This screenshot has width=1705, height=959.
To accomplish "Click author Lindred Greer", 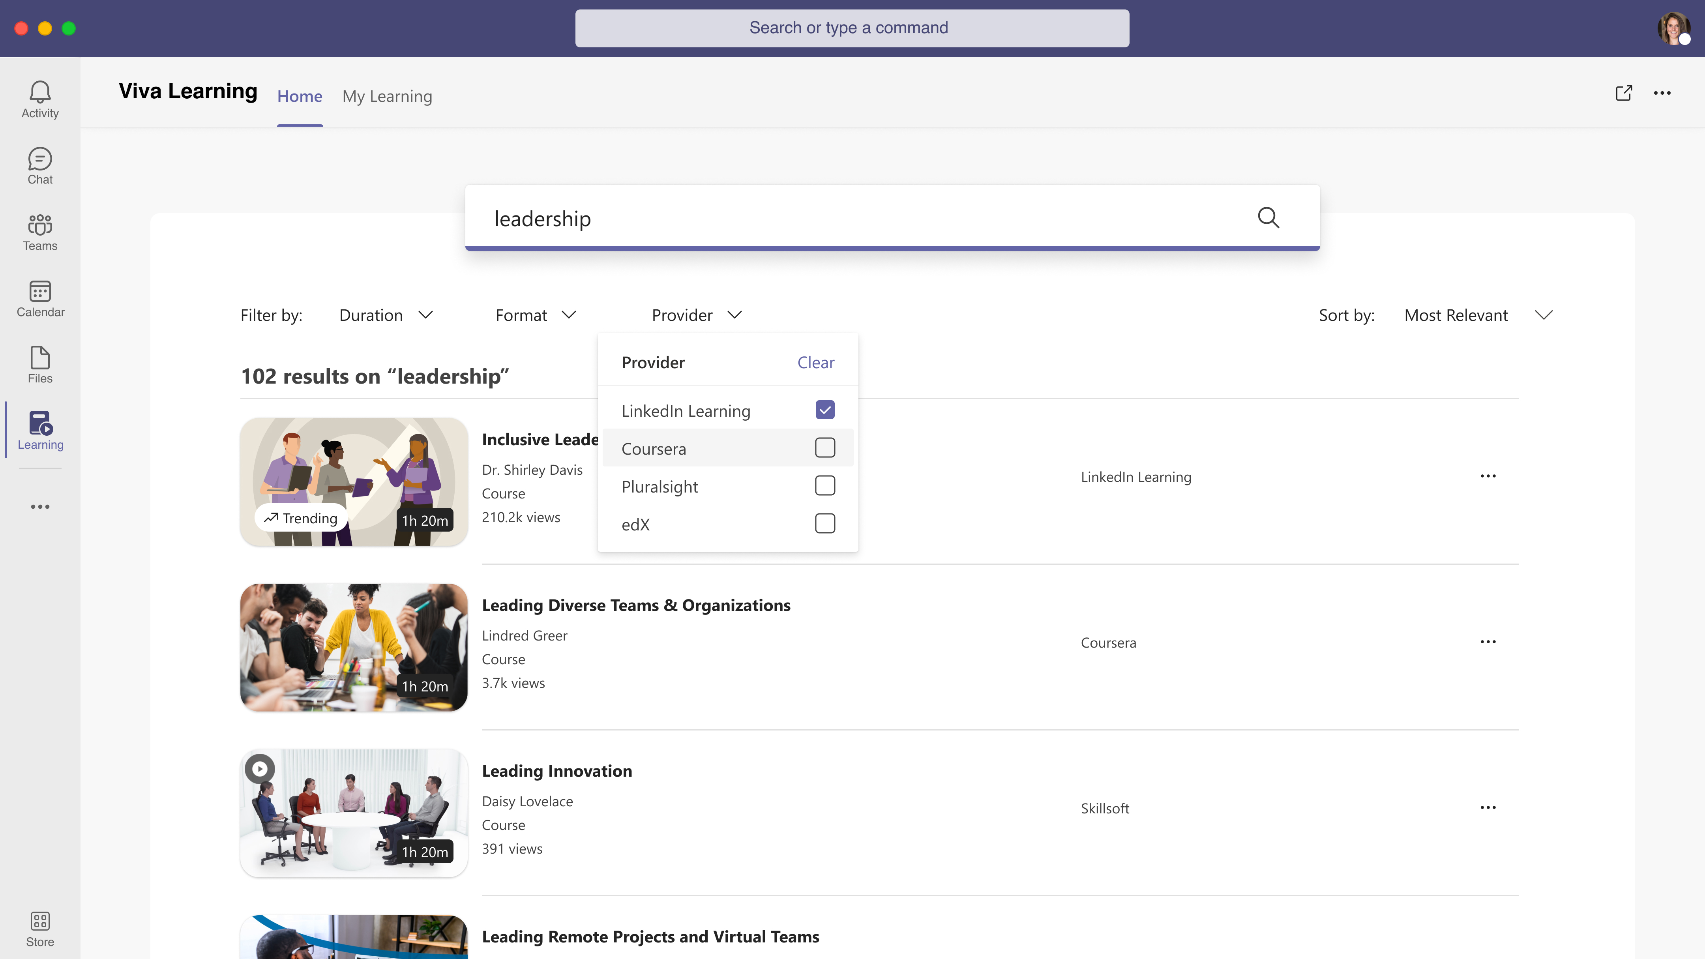I will click(x=524, y=636).
